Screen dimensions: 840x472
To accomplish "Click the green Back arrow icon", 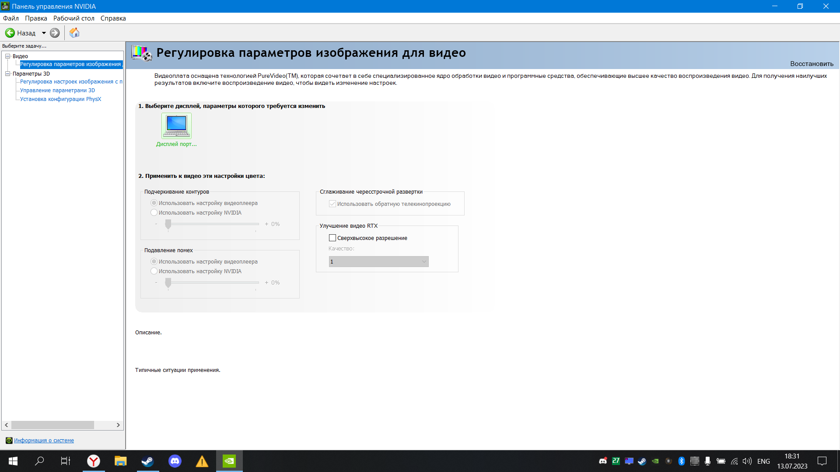I will pos(10,33).
